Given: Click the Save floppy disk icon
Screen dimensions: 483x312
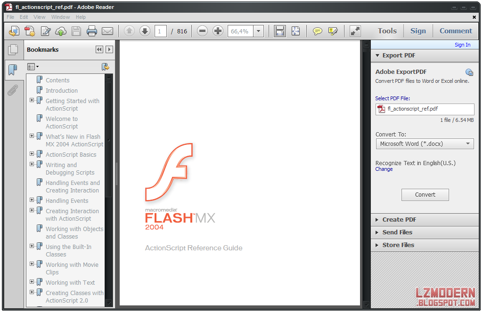Looking at the screenshot, I should [76, 31].
